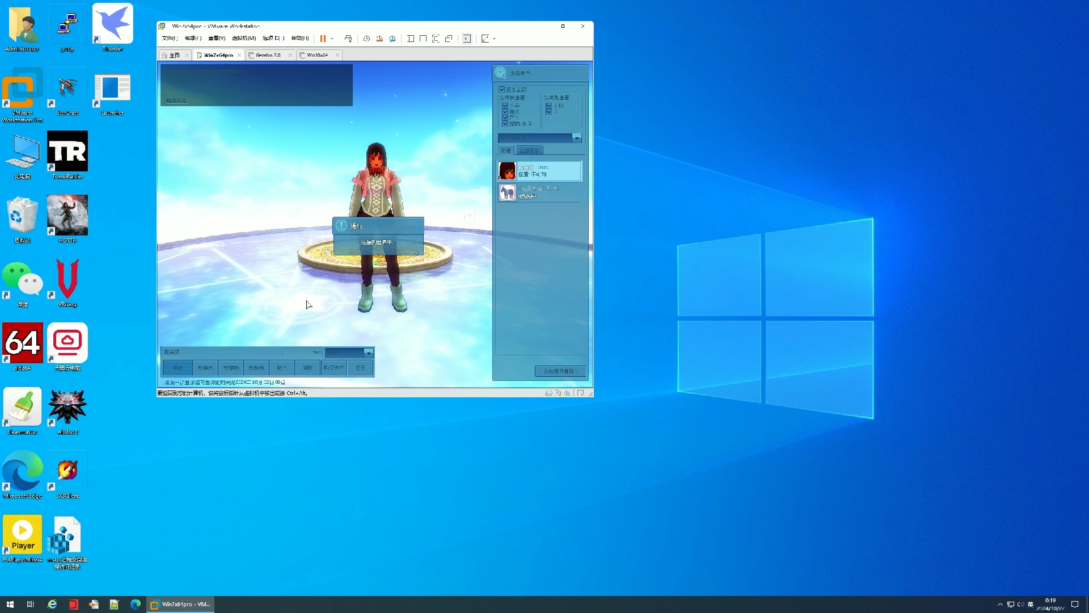Select the StarCraft desktop icon
Viewport: 1089px width, 613px height.
coord(67,91)
